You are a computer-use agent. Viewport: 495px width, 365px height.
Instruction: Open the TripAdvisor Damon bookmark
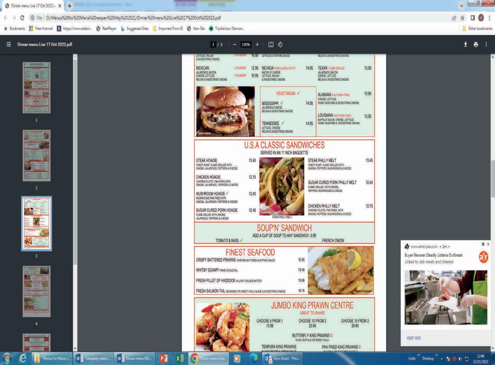click(226, 28)
